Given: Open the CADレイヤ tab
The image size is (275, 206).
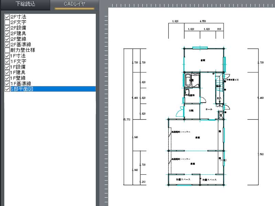Looking at the screenshot, I should (x=75, y=5).
